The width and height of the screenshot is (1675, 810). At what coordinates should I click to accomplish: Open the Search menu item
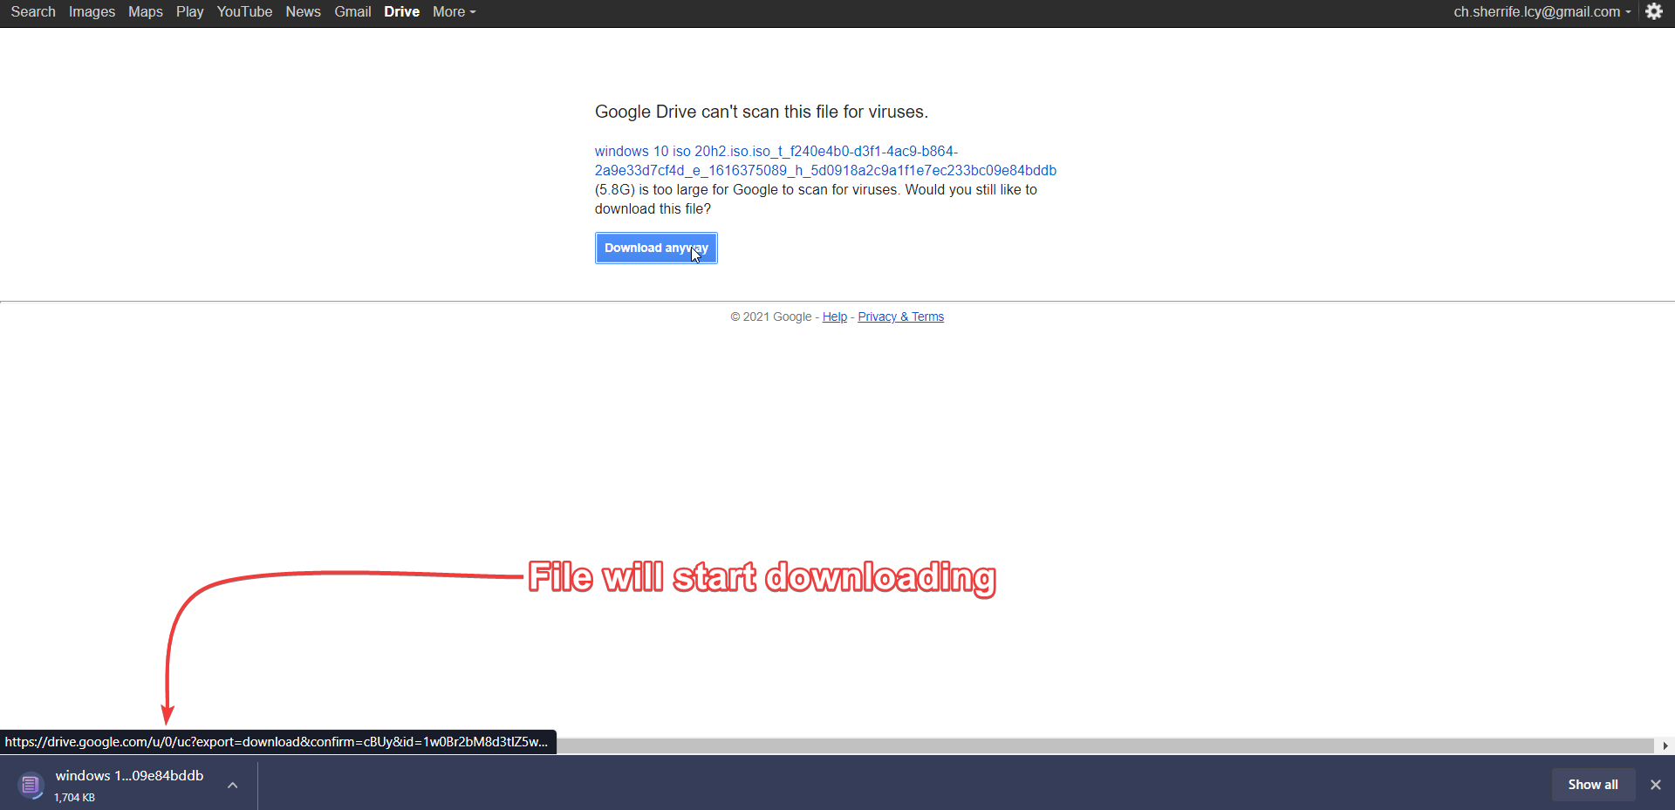click(33, 12)
